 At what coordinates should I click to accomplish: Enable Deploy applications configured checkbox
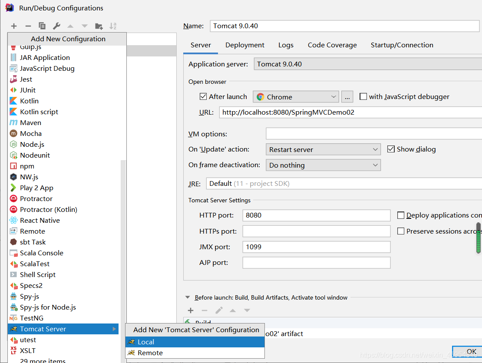point(400,215)
